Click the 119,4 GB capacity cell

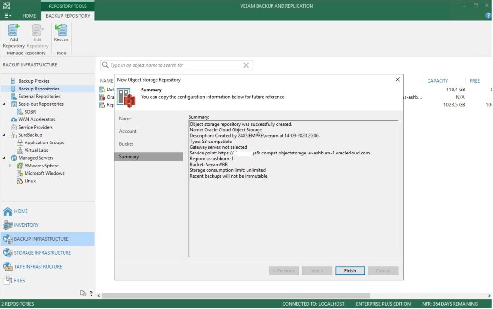[x=455, y=89]
